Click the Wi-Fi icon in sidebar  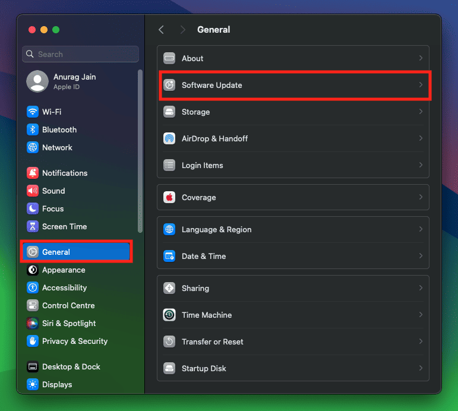pyautogui.click(x=33, y=112)
